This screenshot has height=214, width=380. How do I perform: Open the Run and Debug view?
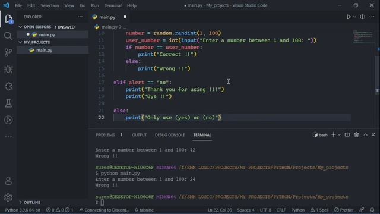8,70
